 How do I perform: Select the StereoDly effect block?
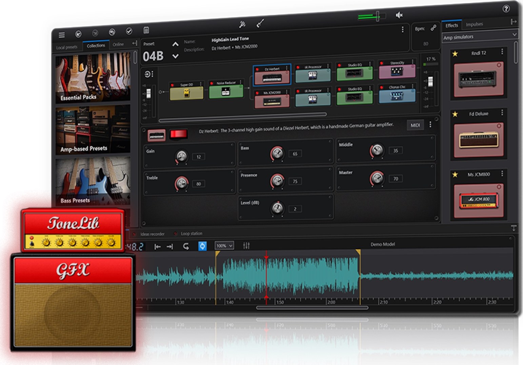click(397, 70)
